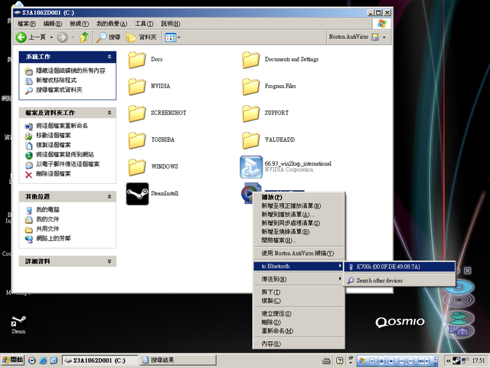
Task: Switch to 搜尋結果 taskbar window
Action: click(178, 360)
